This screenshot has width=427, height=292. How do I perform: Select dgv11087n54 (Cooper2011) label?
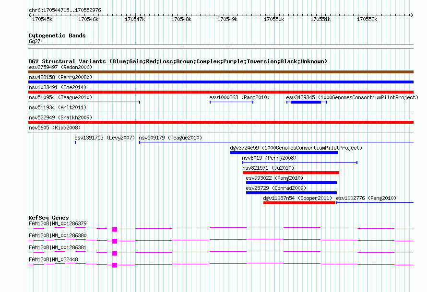297,198
